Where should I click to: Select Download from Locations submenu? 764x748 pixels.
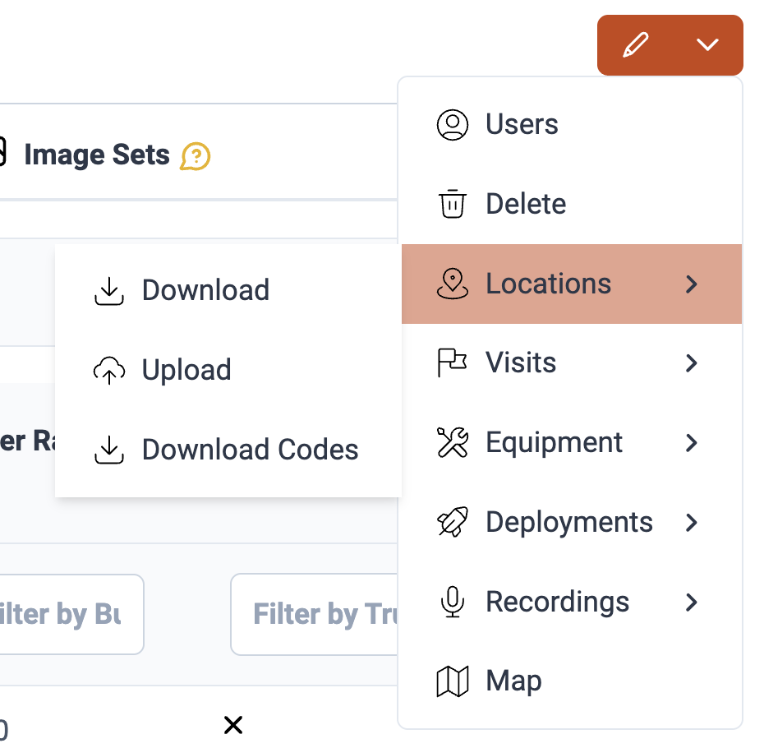tap(205, 290)
